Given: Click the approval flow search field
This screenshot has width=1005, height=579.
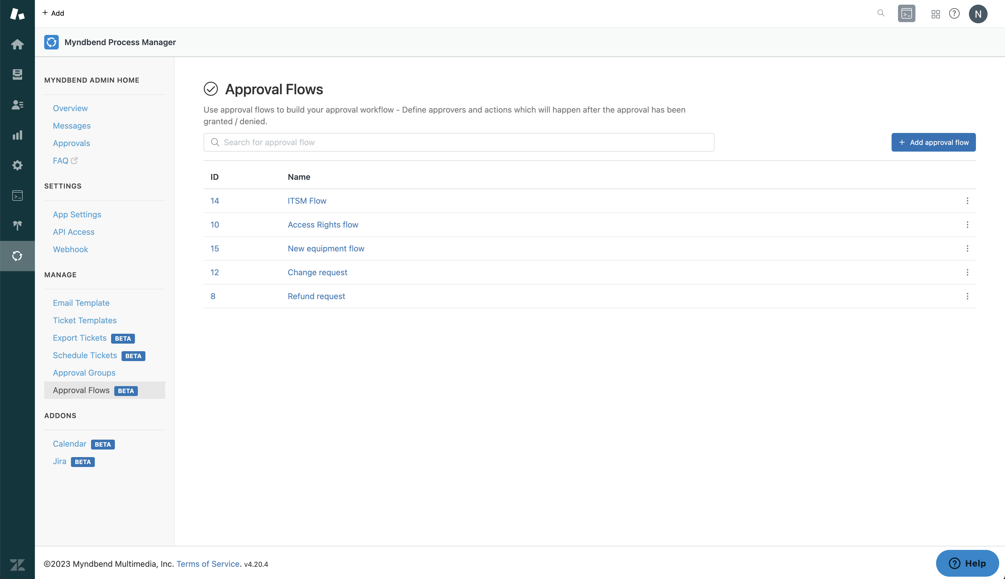Looking at the screenshot, I should pos(459,142).
